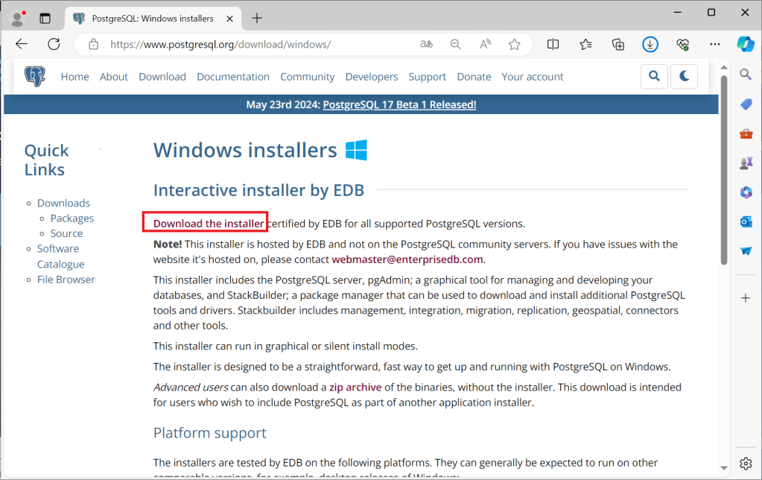Open the Games chess-piece sidebar icon

(746, 163)
